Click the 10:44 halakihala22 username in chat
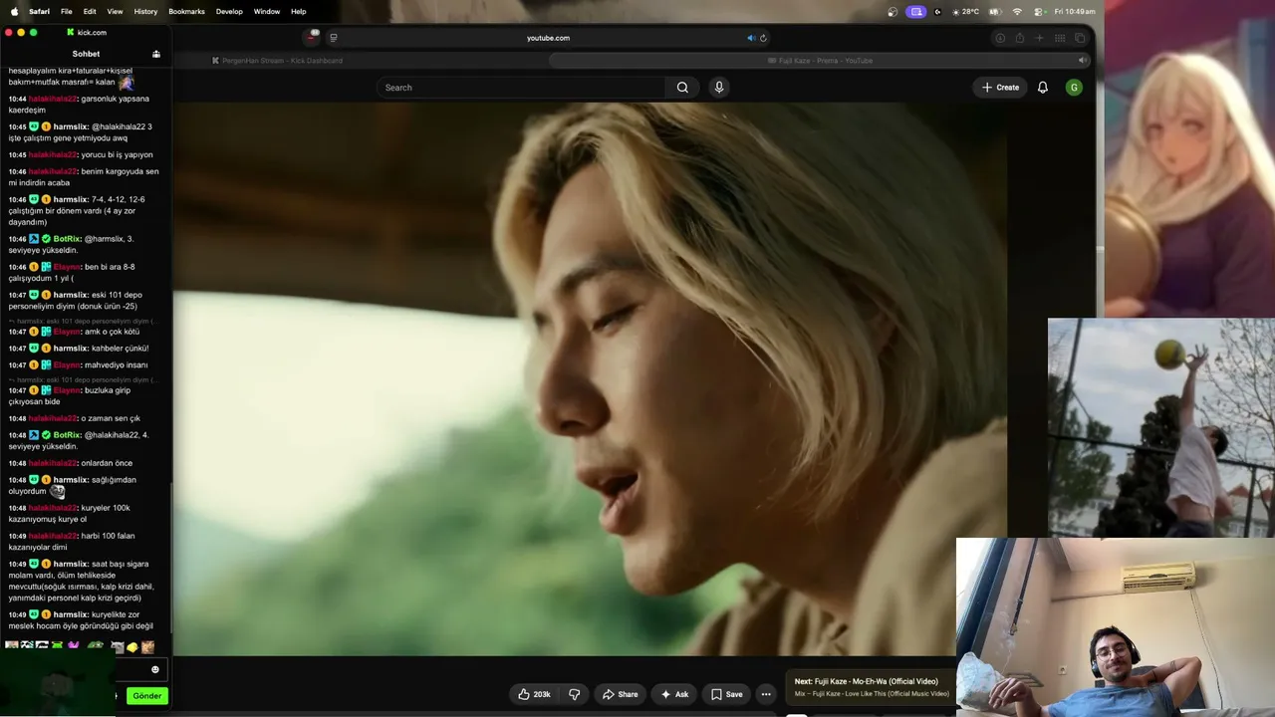Viewport: 1275px width, 717px height. pyautogui.click(x=53, y=100)
